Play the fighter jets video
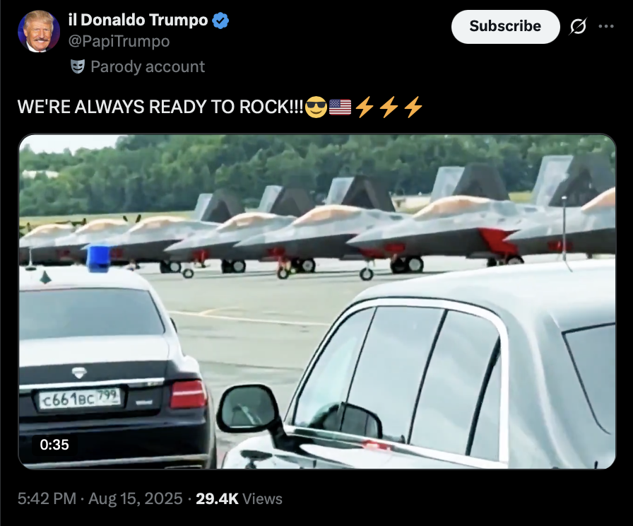Image resolution: width=633 pixels, height=526 pixels. tap(317, 301)
